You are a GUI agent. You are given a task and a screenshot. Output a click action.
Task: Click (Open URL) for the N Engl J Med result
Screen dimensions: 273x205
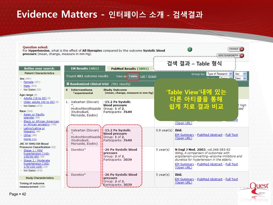183,168
